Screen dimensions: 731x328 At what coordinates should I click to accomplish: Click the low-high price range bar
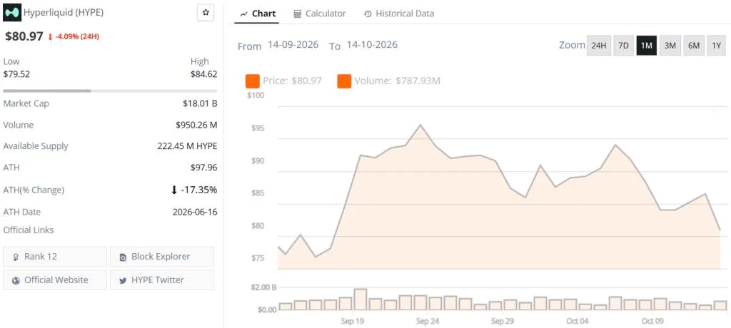[x=110, y=91]
